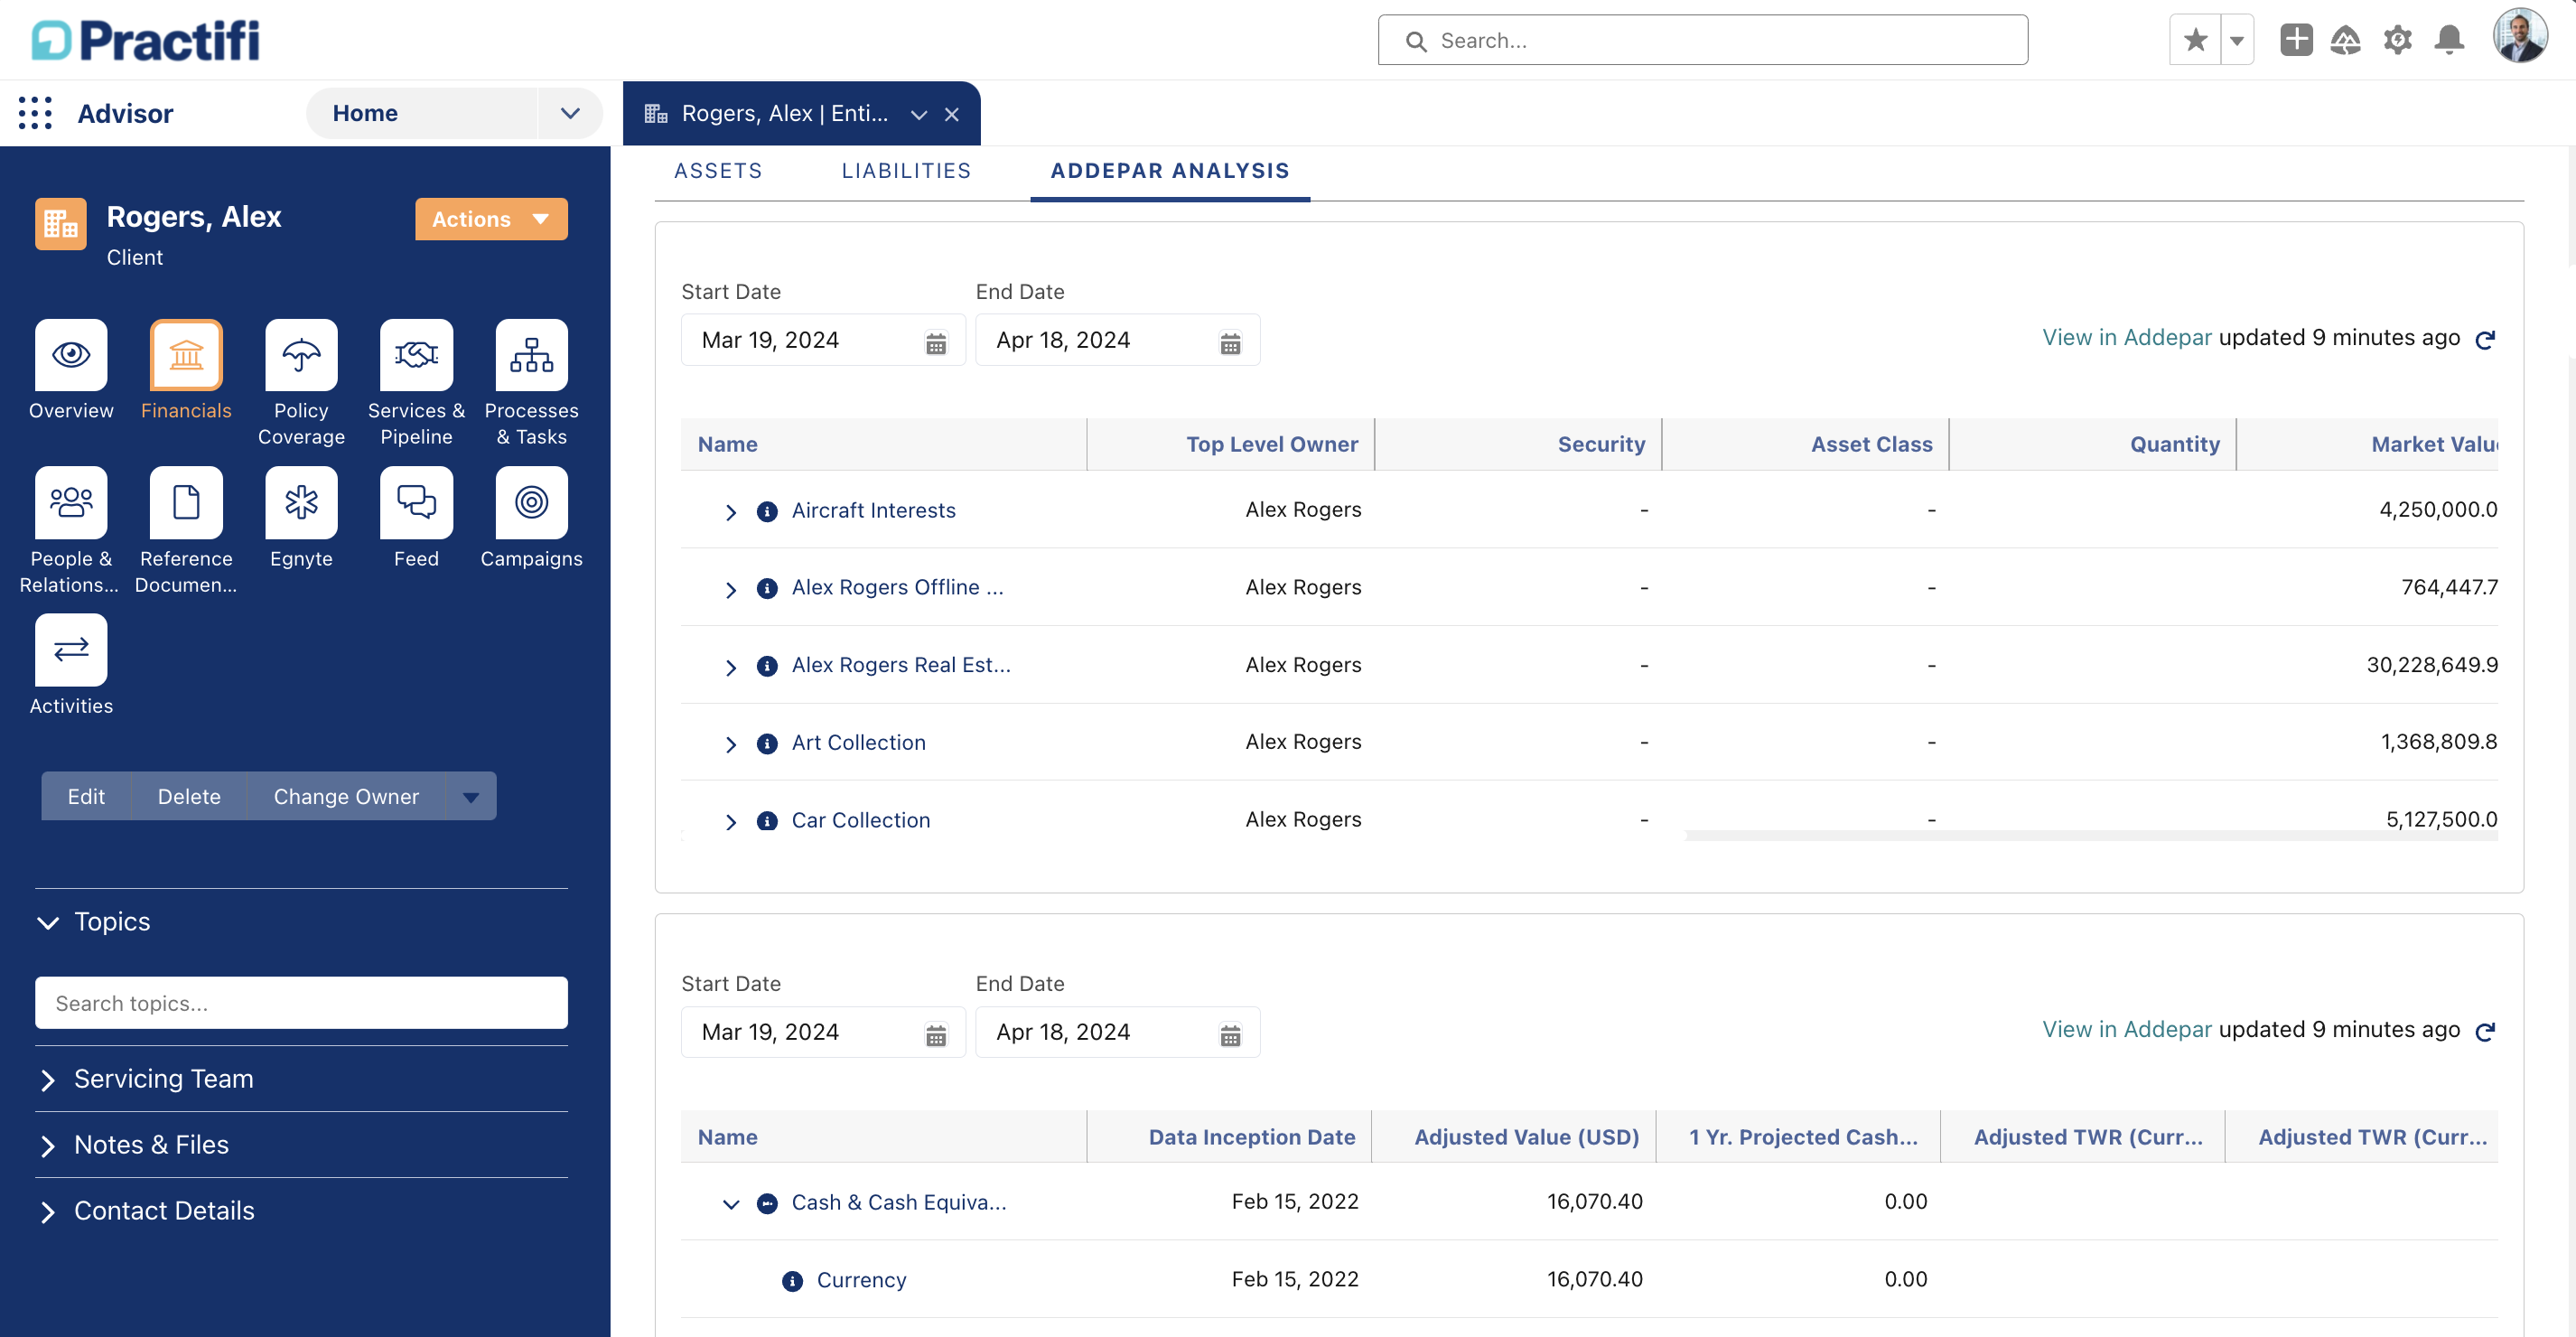Expand the Alex Rogers Real Estate row
The height and width of the screenshot is (1337, 2576).
click(x=731, y=667)
